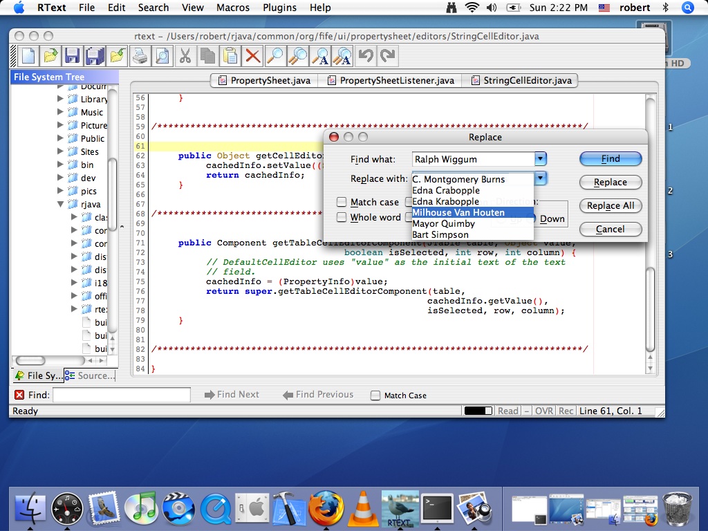This screenshot has height=531, width=708.
Task: Open the Find what dropdown arrow
Action: click(x=541, y=159)
